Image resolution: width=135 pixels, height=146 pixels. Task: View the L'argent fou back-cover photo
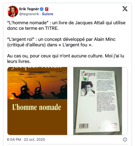(x=98, y=101)
